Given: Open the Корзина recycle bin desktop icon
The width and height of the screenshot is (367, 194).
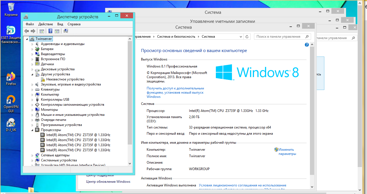Looking at the screenshot, I should (x=11, y=9).
